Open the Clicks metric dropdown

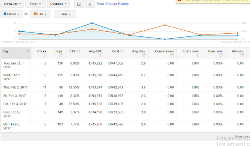pos(11,14)
